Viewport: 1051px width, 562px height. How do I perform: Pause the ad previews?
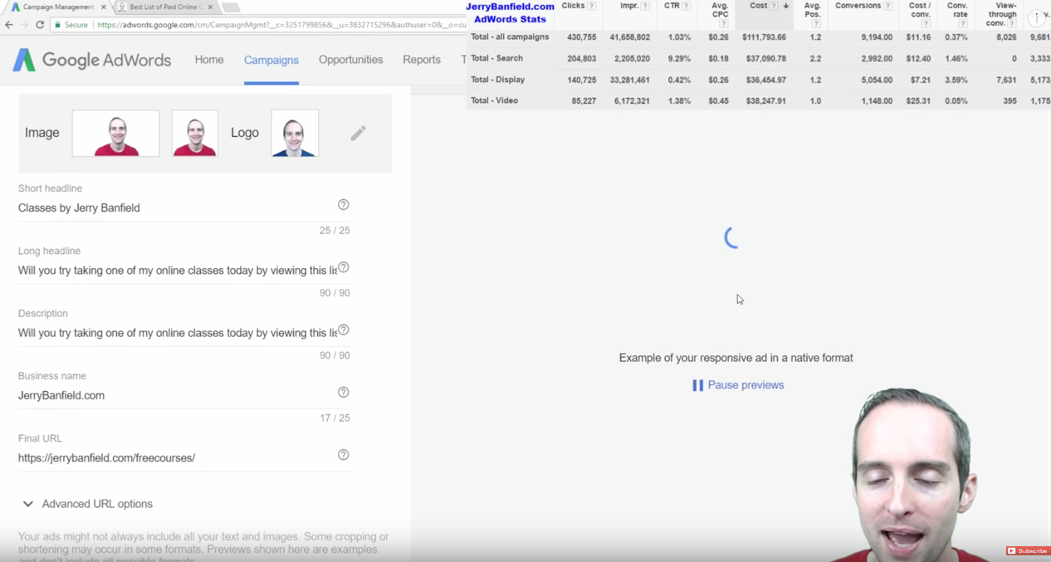coord(738,385)
